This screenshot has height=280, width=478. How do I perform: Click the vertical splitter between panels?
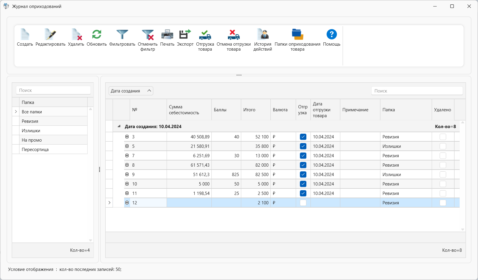pos(99,170)
